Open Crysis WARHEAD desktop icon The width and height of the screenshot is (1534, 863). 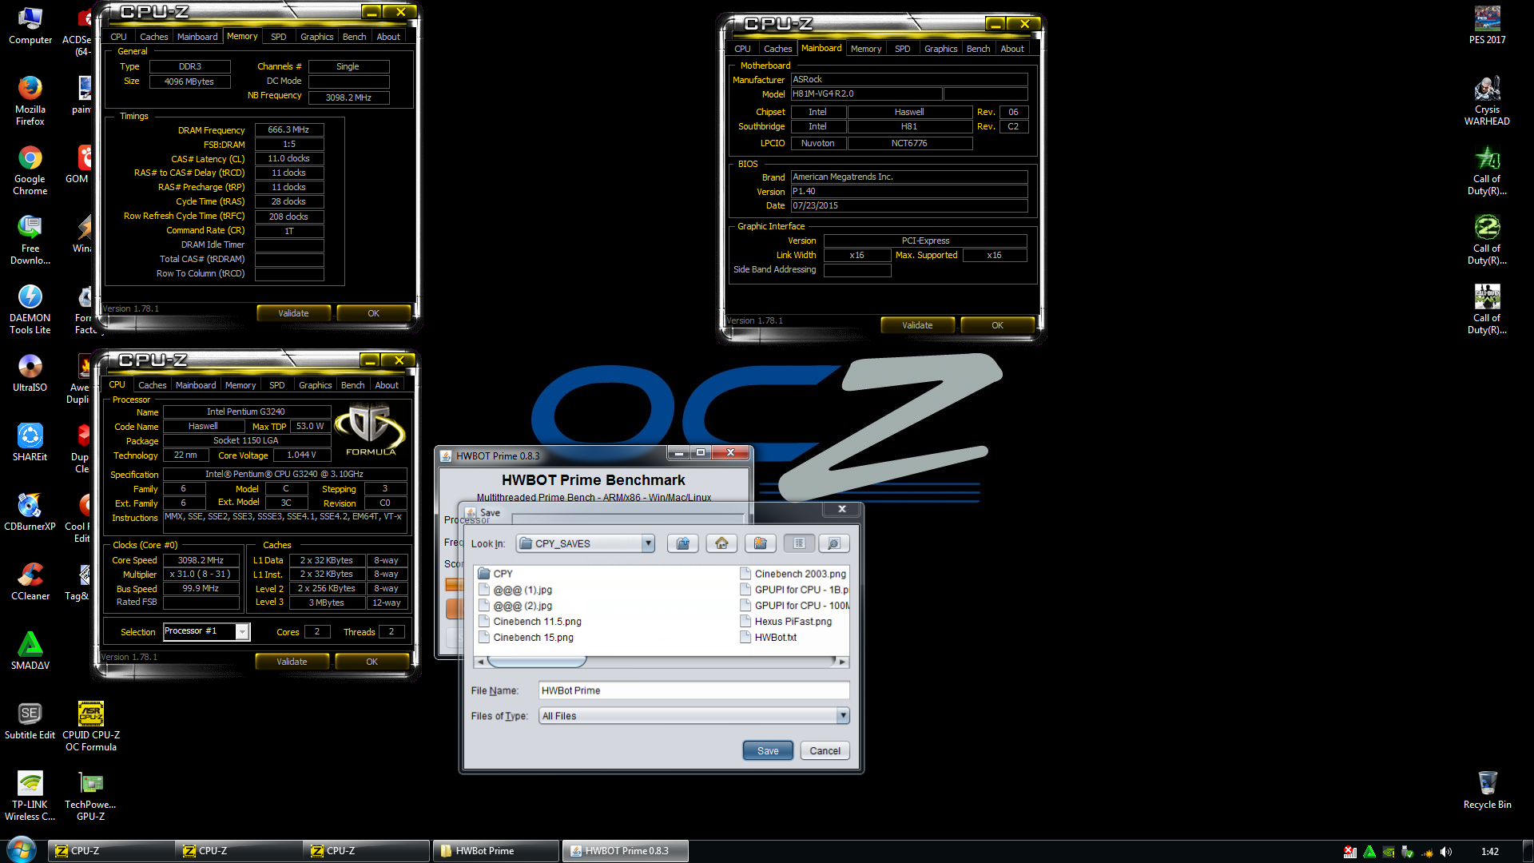(x=1488, y=101)
